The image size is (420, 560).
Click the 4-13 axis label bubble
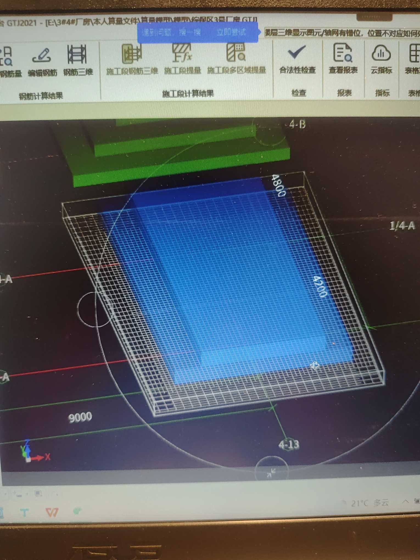[289, 444]
